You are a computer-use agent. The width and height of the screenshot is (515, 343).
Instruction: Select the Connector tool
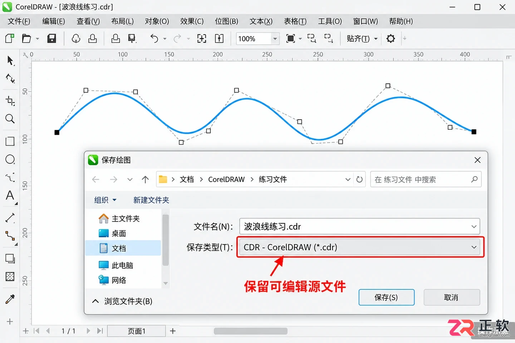(x=10, y=236)
